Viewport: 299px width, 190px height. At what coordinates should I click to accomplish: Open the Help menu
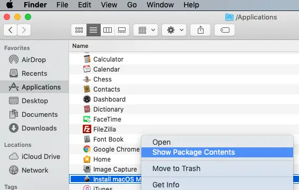[x=191, y=5]
